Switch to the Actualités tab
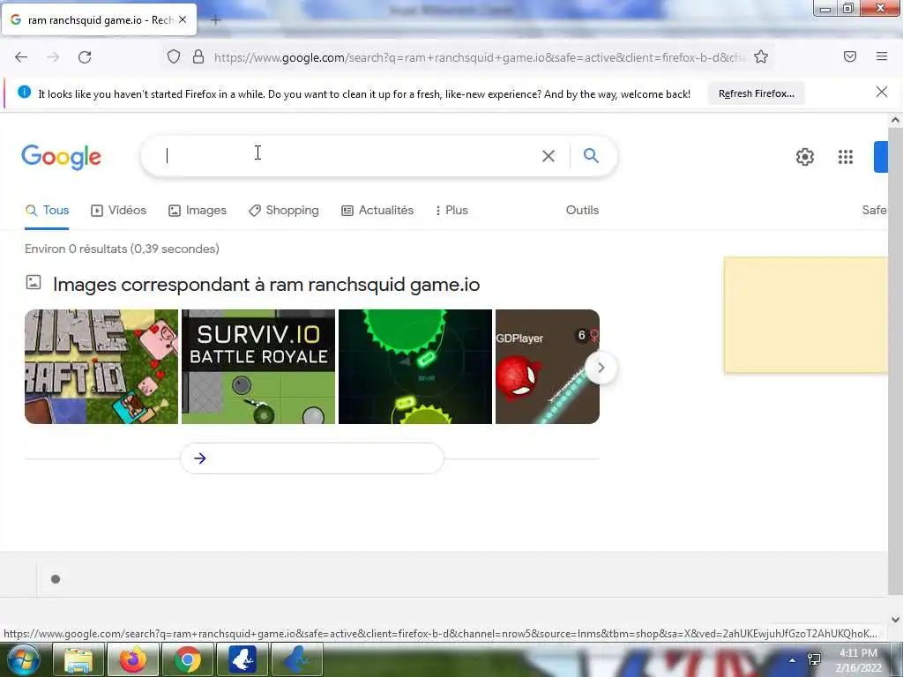Viewport: 903px width, 677px height. 377,211
